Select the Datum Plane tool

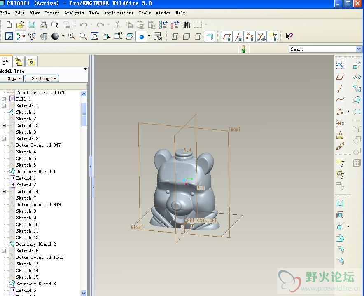(x=340, y=77)
